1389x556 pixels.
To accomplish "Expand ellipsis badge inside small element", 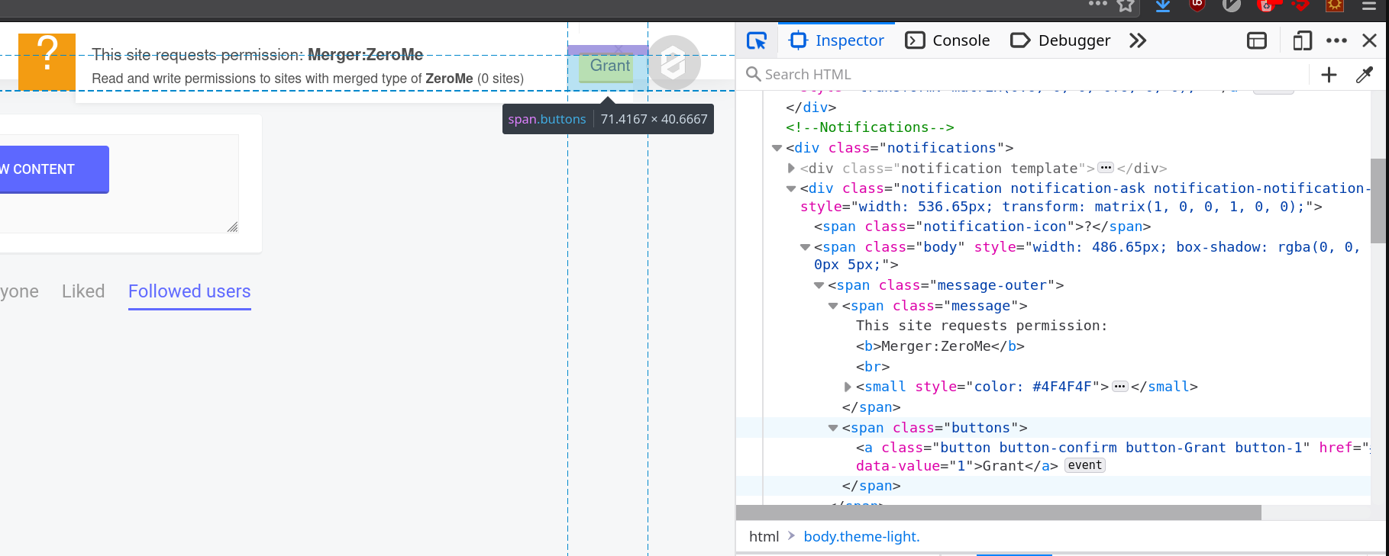I will tap(1119, 387).
